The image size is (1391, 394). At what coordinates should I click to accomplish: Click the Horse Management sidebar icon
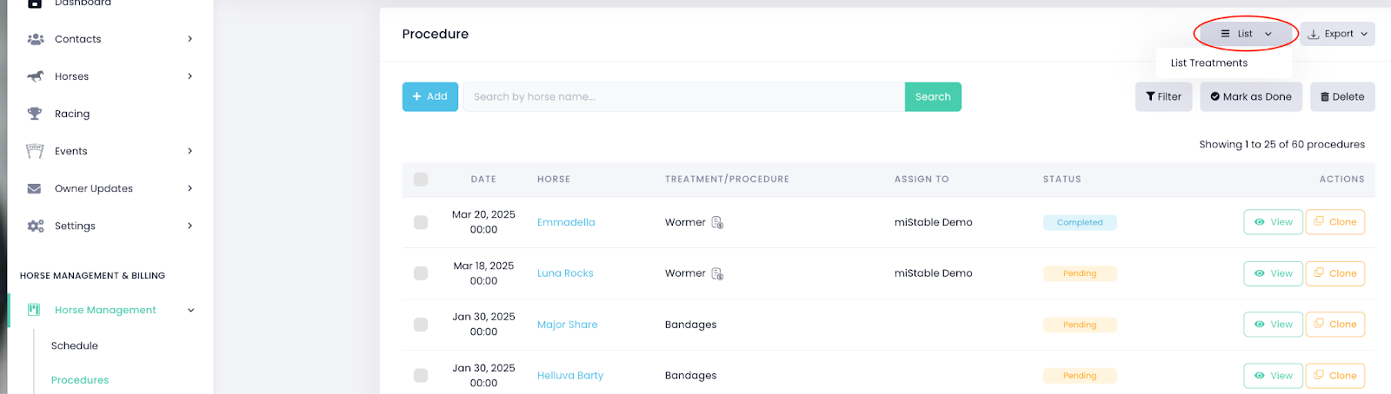34,310
